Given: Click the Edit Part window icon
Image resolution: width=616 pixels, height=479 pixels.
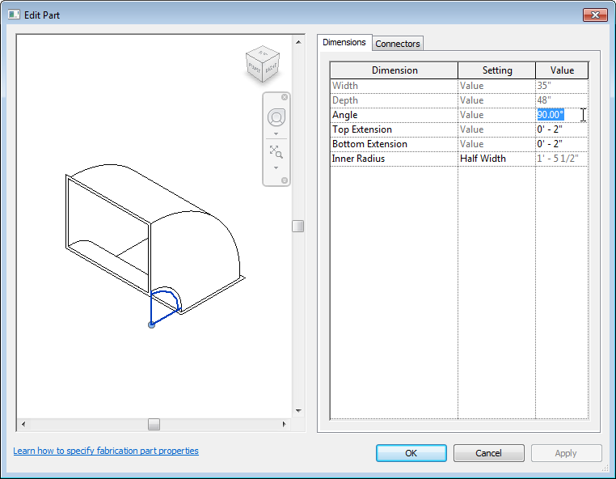Looking at the screenshot, I should point(14,15).
